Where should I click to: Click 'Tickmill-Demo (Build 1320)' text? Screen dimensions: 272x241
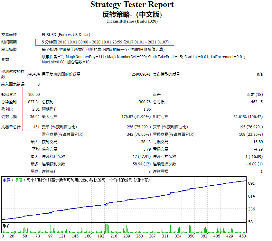[132, 21]
